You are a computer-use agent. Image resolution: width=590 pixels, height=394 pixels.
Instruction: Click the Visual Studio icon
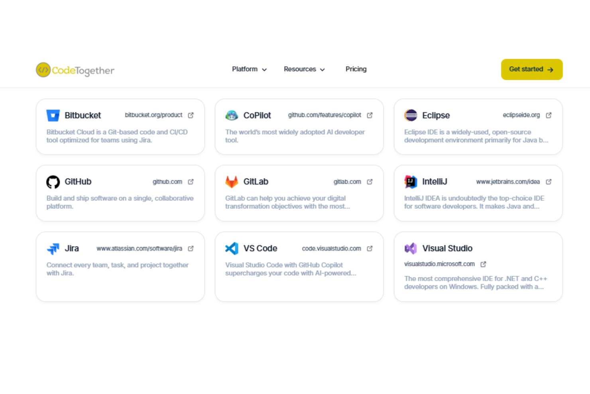pos(411,248)
